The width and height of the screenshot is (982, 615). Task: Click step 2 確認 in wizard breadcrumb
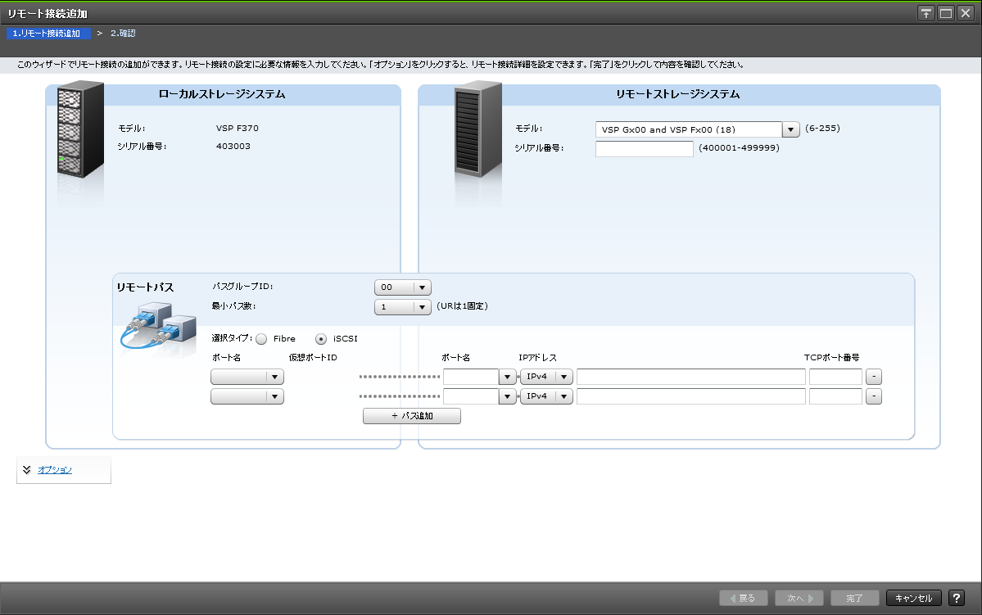coord(123,34)
